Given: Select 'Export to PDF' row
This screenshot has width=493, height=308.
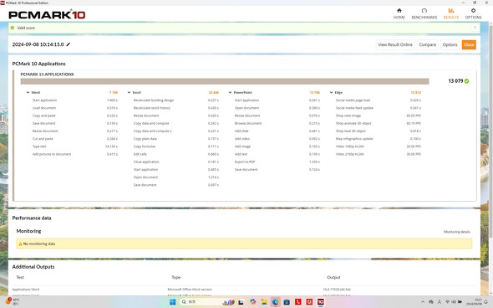Looking at the screenshot, I should click(277, 162).
